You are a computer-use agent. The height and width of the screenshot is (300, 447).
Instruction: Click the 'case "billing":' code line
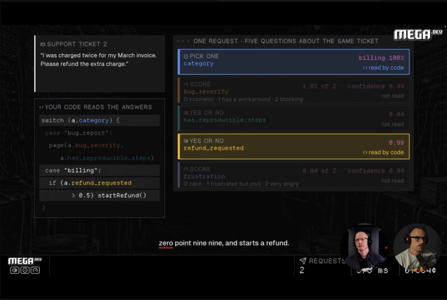tap(99, 170)
